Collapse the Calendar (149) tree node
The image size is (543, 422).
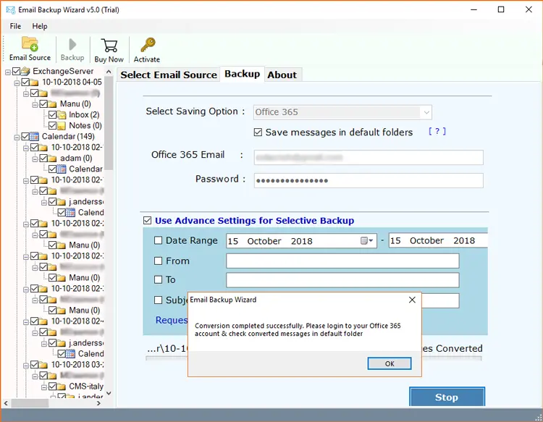pos(16,136)
